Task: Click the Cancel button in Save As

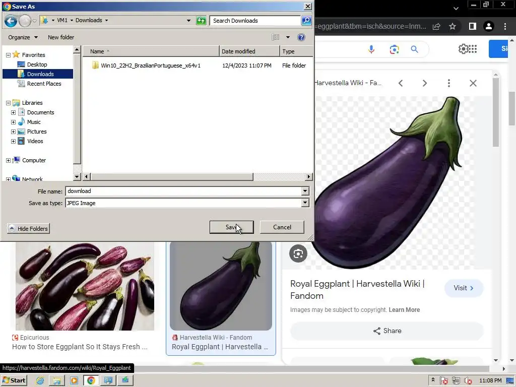Action: coord(282,227)
